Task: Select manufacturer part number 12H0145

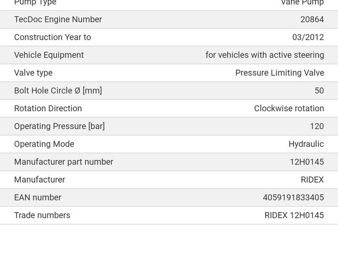Action: click(307, 162)
